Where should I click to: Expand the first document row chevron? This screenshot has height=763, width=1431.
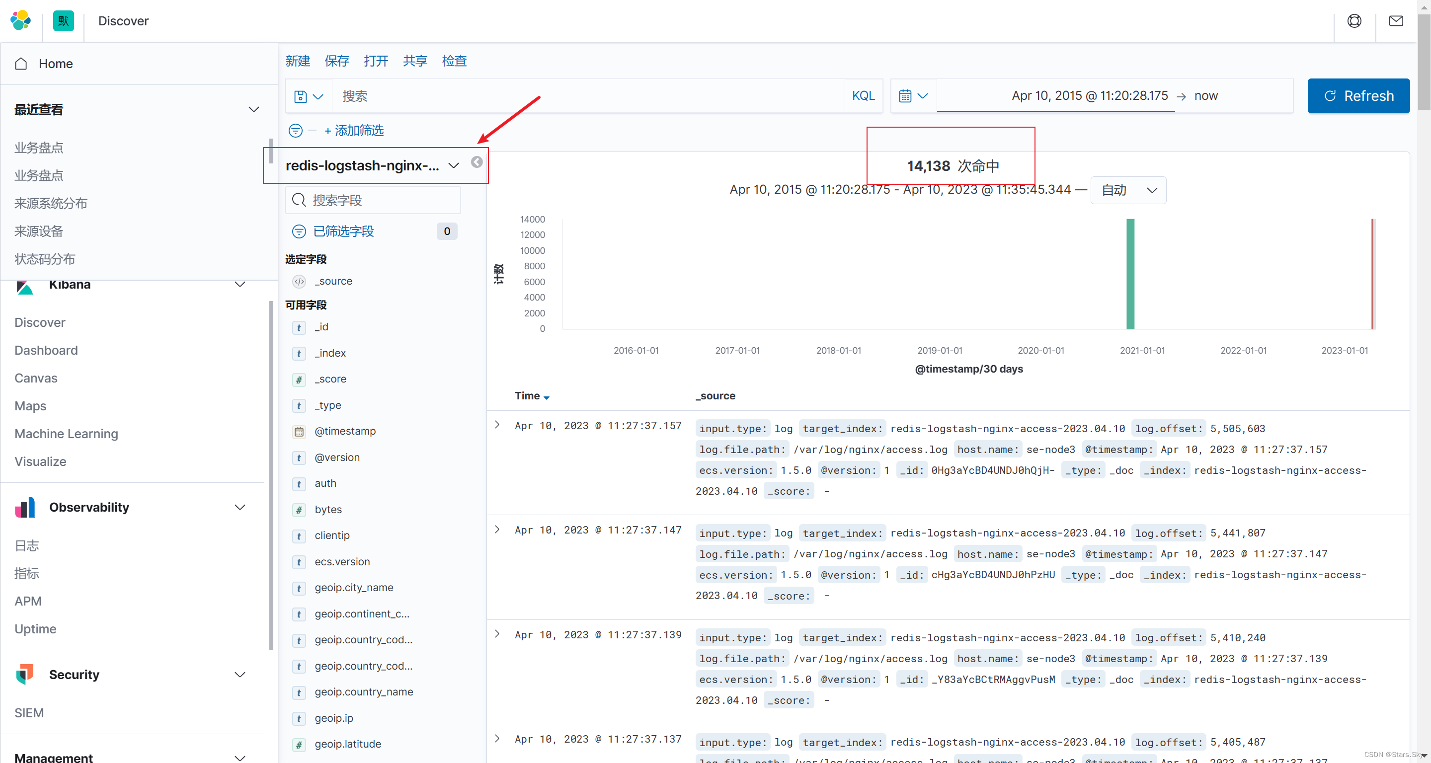pyautogui.click(x=497, y=425)
